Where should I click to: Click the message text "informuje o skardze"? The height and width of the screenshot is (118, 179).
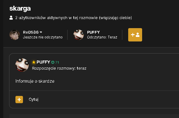point(35,81)
